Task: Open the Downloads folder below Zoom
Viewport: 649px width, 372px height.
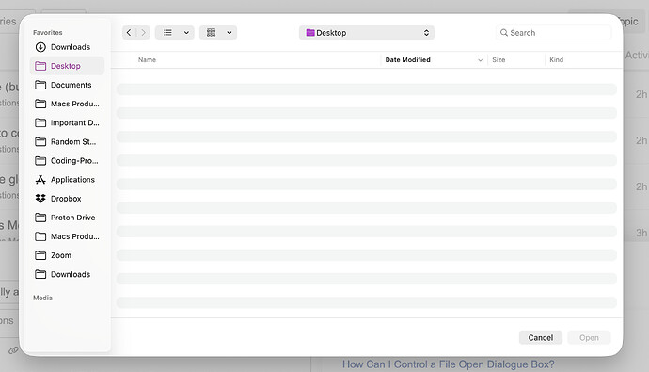Action: [x=67, y=274]
